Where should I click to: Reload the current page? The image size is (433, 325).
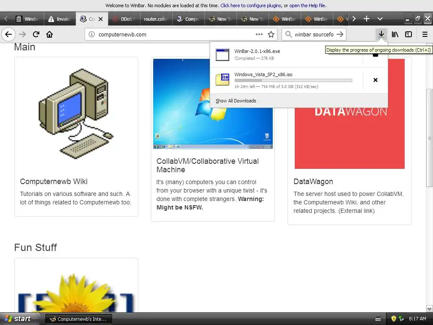pyautogui.click(x=36, y=34)
